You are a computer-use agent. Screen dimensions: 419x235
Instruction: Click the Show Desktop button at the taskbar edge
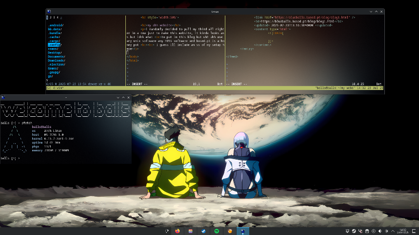414,231
